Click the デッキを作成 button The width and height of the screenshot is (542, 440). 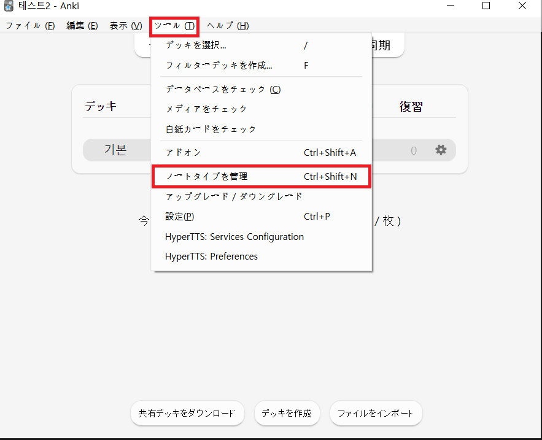(x=287, y=413)
